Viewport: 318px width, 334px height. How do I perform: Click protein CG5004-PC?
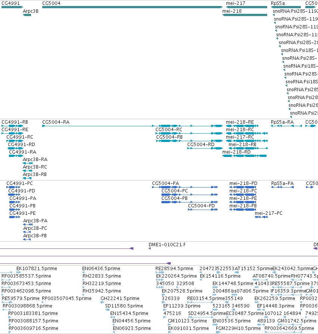(175, 191)
